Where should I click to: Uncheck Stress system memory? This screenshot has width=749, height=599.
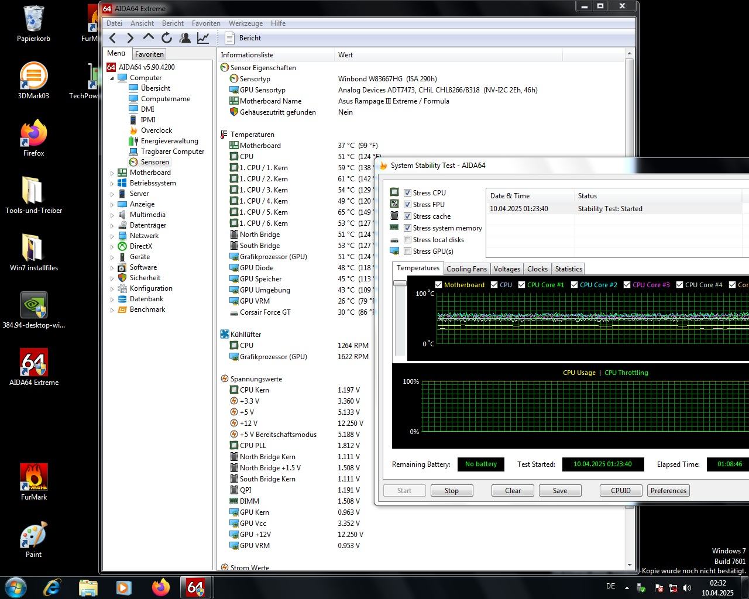(x=408, y=228)
